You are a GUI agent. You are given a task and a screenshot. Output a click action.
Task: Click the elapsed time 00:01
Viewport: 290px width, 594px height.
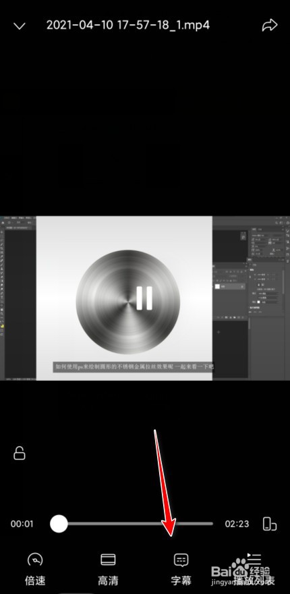tap(22, 524)
